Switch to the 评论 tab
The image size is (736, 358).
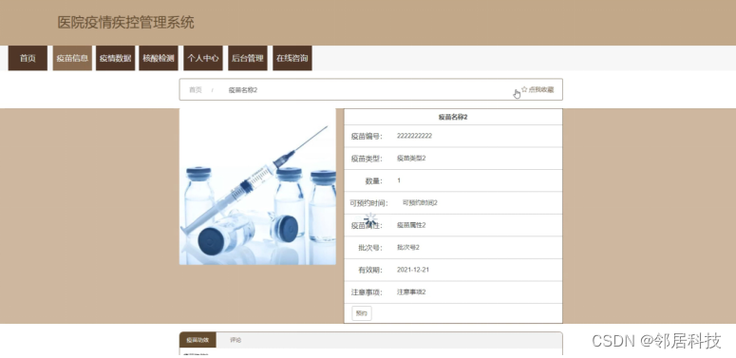pyautogui.click(x=236, y=340)
